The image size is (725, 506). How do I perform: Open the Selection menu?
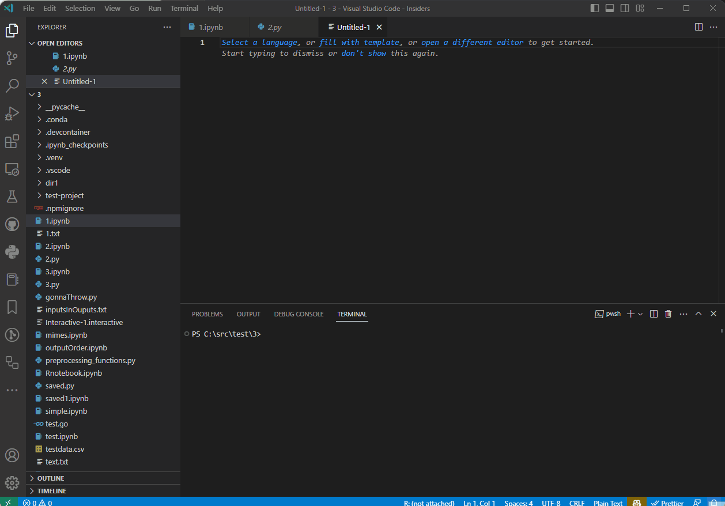pyautogui.click(x=80, y=8)
